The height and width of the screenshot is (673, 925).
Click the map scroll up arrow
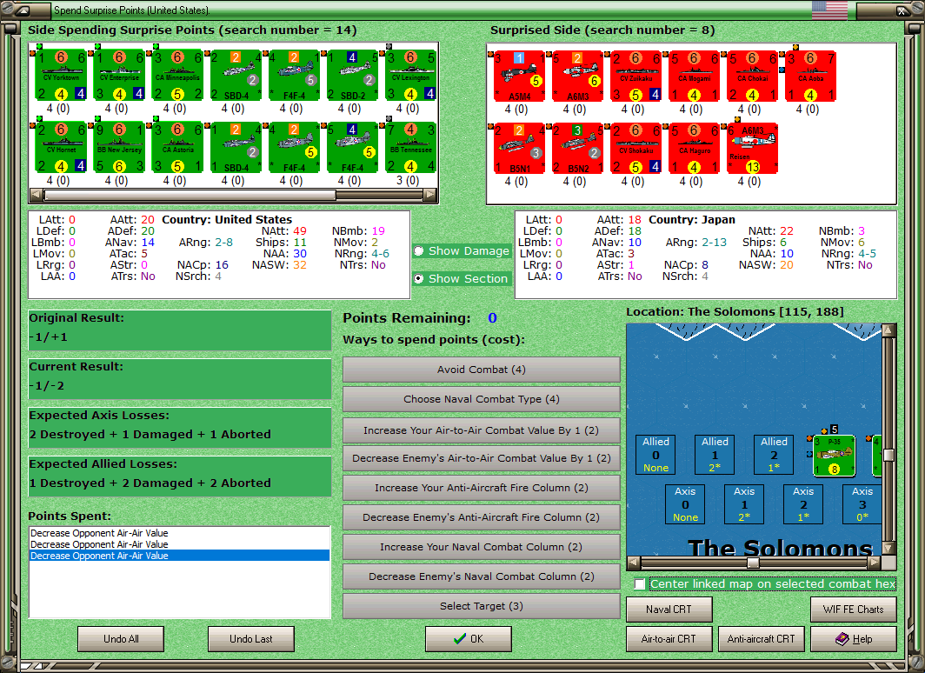pos(888,330)
